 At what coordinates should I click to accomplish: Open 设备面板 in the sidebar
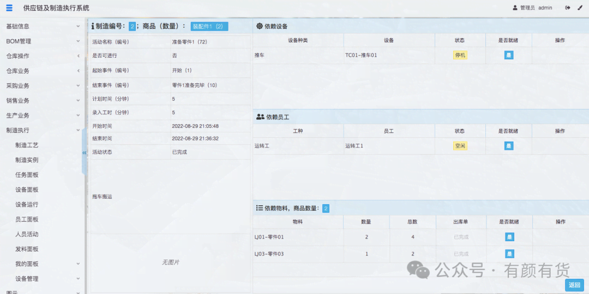pos(27,189)
